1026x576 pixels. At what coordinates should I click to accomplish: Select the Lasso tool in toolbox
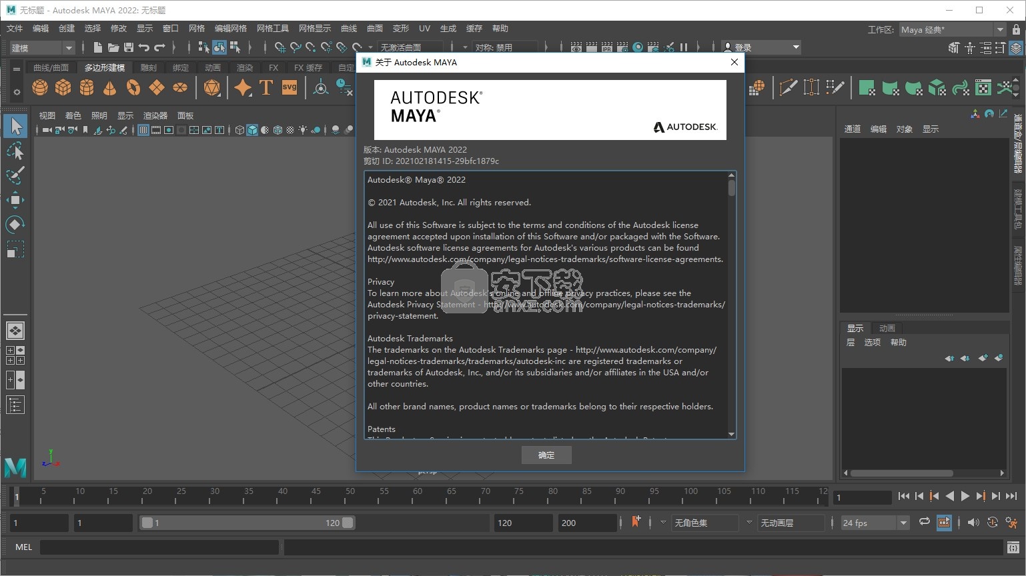[x=15, y=151]
